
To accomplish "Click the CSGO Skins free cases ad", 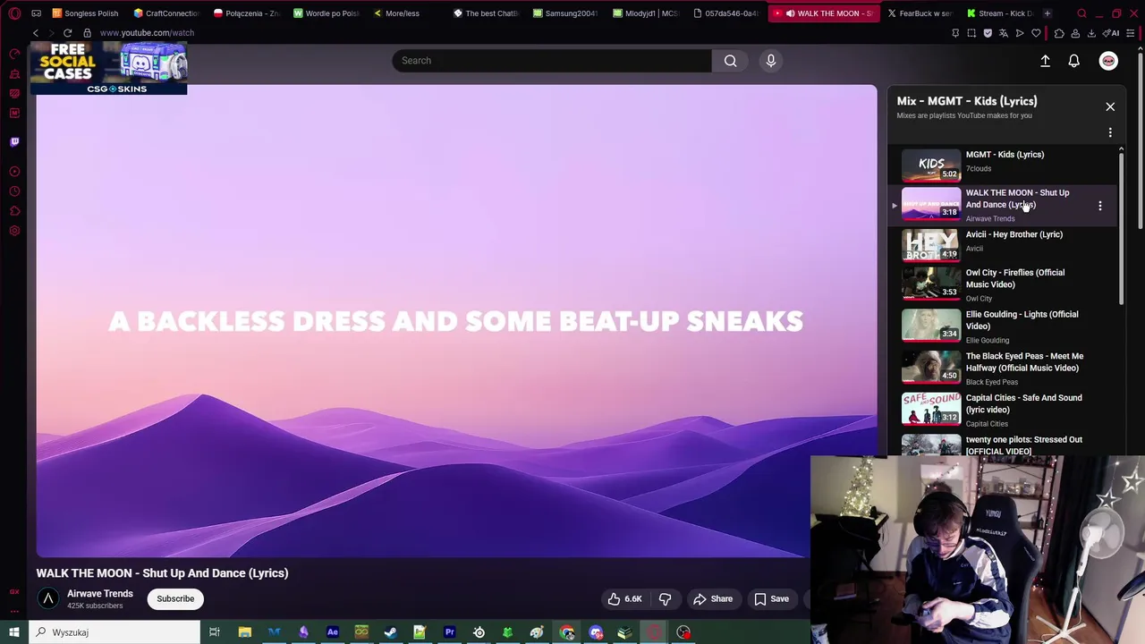I will click(x=109, y=69).
